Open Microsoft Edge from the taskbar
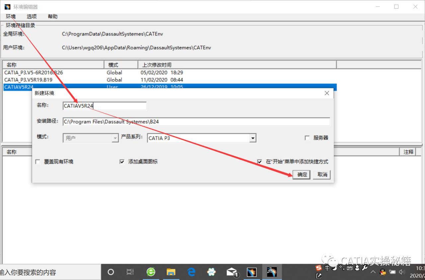Viewport: 425px width, 280px height. point(191,272)
